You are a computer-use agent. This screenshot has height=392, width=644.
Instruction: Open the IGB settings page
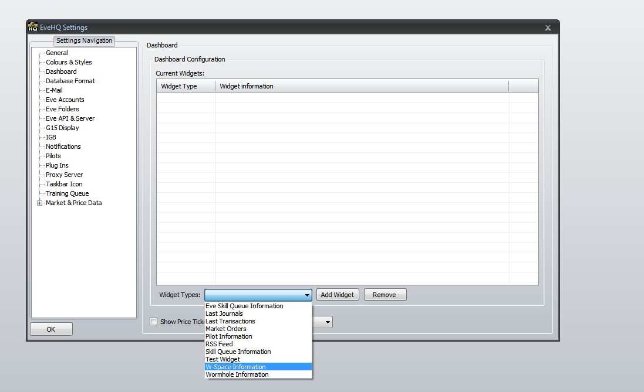pos(50,137)
